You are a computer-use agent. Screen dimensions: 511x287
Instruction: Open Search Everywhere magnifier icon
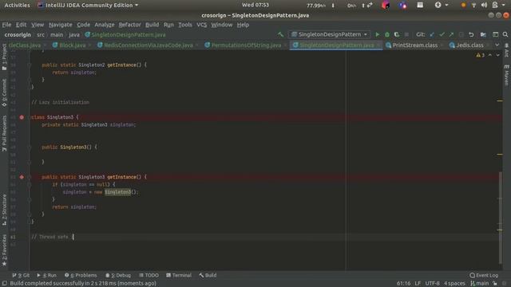coord(505,34)
